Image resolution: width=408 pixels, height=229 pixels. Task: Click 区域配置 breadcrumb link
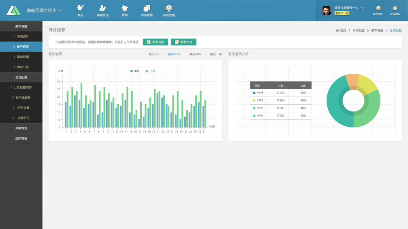395,31
